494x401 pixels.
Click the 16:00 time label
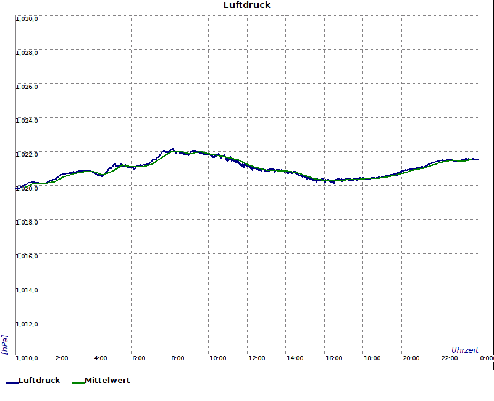(333, 358)
